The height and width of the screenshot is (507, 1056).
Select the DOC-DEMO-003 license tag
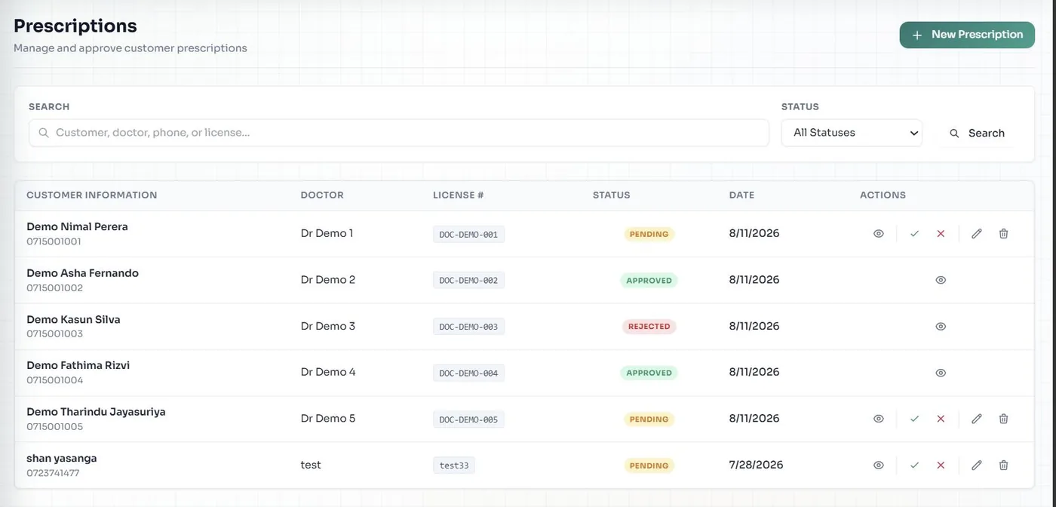[468, 327]
